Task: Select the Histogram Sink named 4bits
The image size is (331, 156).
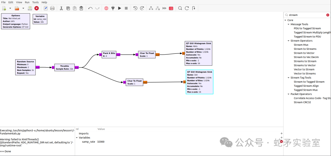Action: tap(198, 53)
